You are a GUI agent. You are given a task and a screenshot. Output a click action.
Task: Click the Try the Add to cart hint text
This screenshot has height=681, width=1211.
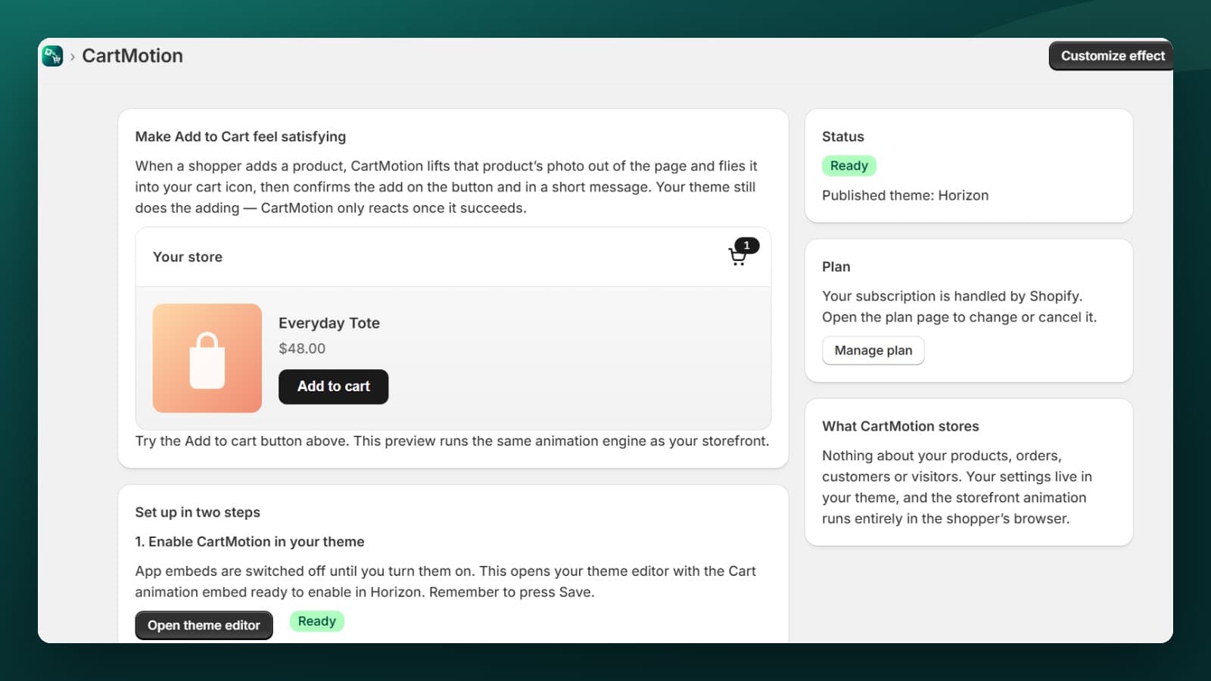[x=452, y=441]
